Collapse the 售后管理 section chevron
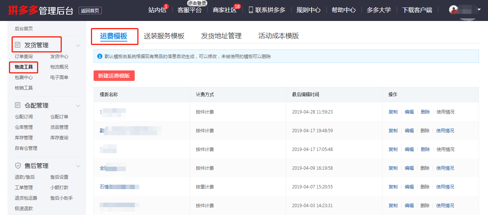The image size is (488, 215). point(78,166)
